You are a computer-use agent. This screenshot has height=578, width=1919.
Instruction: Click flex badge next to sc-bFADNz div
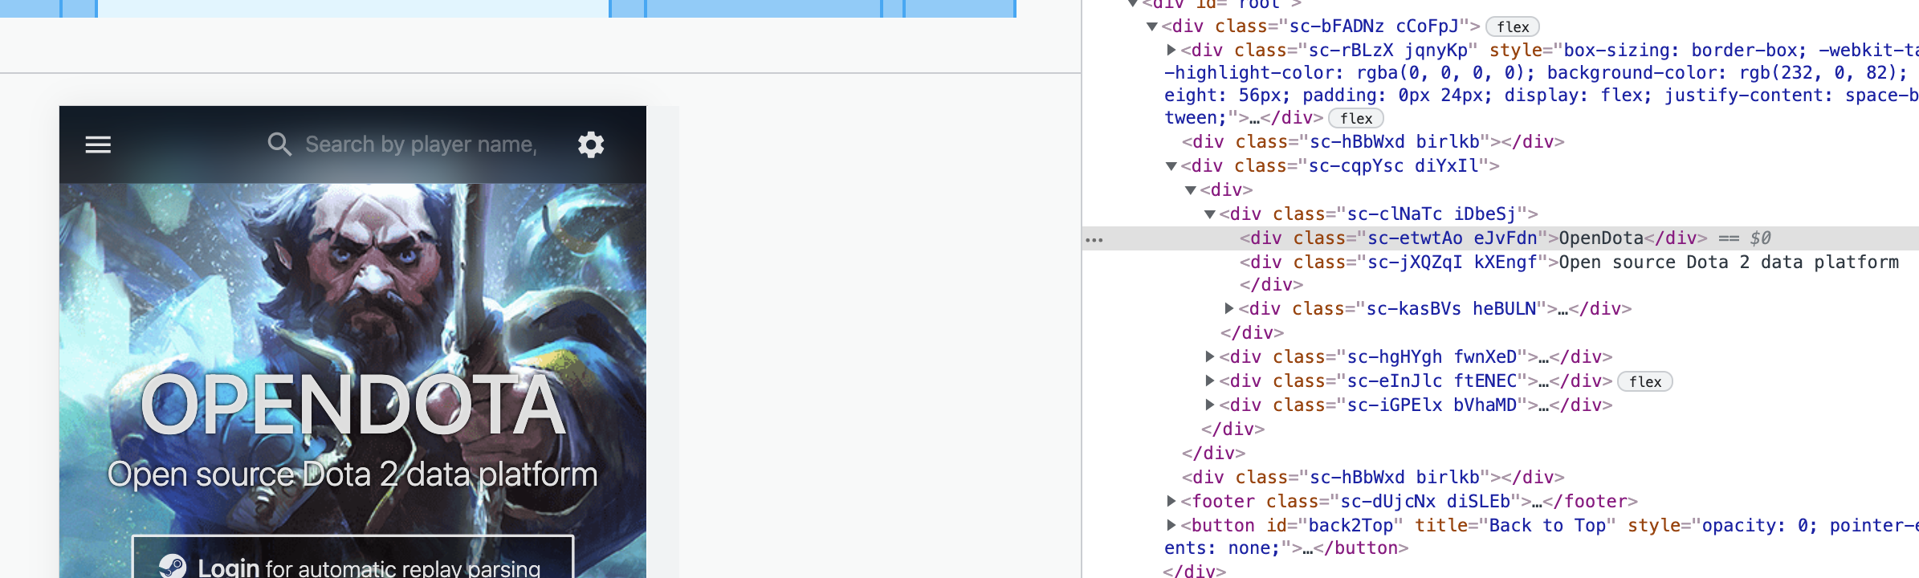[1513, 27]
